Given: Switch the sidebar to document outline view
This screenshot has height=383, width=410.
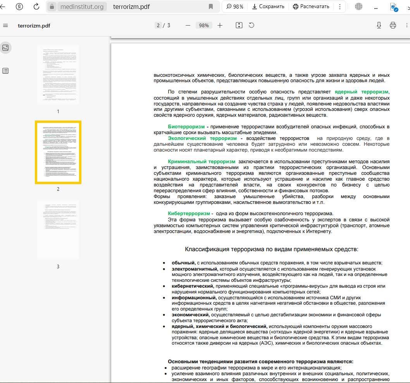Looking at the screenshot, I should pos(5,71).
